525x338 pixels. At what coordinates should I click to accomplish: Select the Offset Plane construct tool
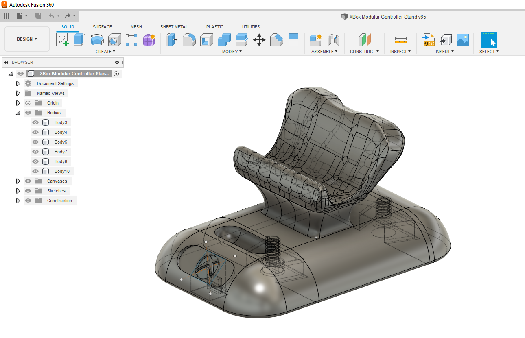[365, 39]
